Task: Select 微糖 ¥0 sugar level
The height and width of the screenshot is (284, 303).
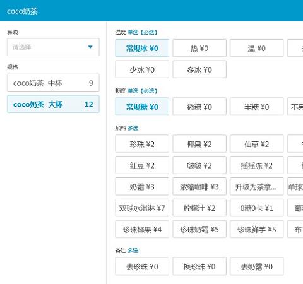Action: coord(199,107)
